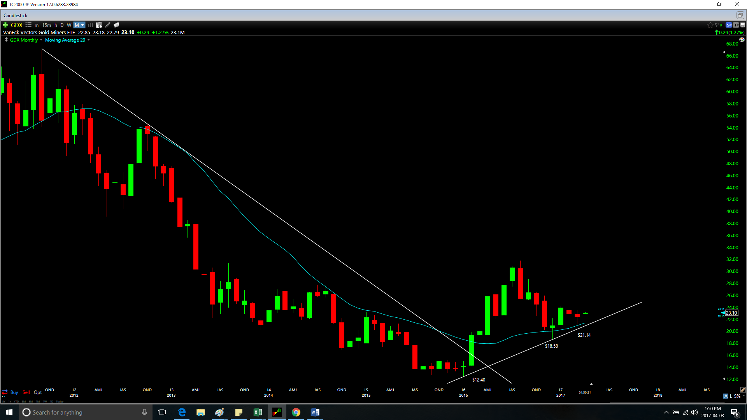The width and height of the screenshot is (747, 420).
Task: Click the blue Buy button
Action: [14, 392]
